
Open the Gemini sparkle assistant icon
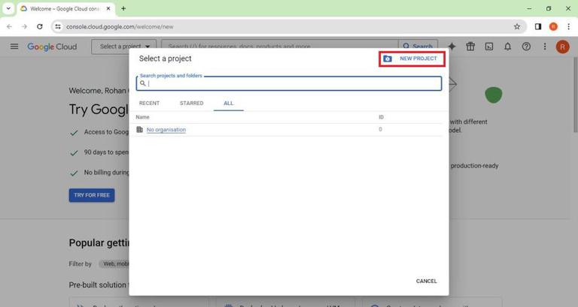(x=452, y=47)
